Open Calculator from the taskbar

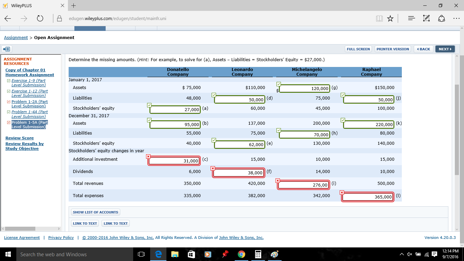point(258,254)
